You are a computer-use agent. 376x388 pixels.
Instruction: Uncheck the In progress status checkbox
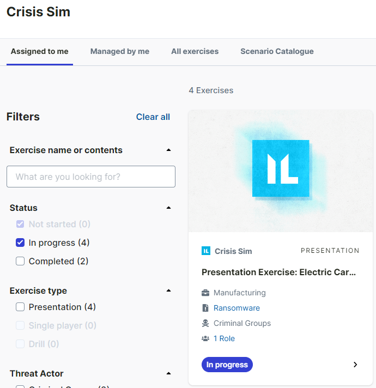(x=20, y=242)
